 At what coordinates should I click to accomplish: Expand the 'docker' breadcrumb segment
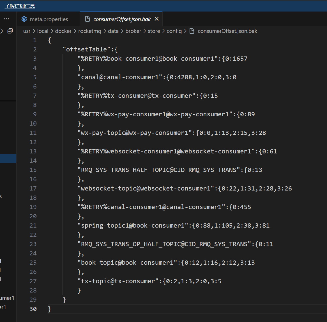point(63,31)
